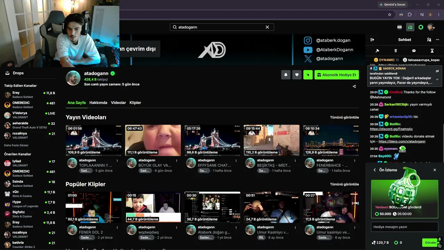Expand followed channels with Daha Fazla Göster
Viewport: 444px width, 250px height.
tap(16, 145)
